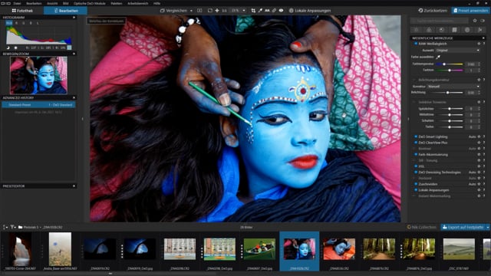Show Light palette filter icon
This screenshot has height=276, width=491.
[x=416, y=30]
